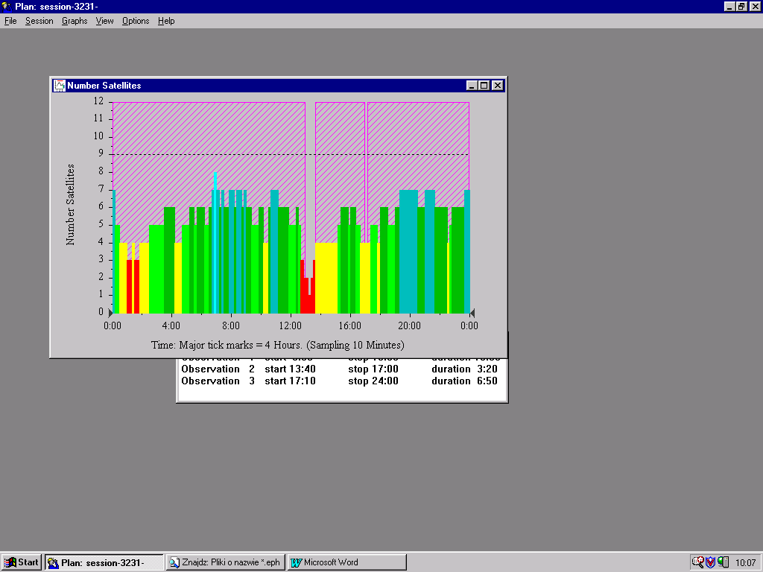Open the File menu
The image size is (763, 572).
[10, 21]
